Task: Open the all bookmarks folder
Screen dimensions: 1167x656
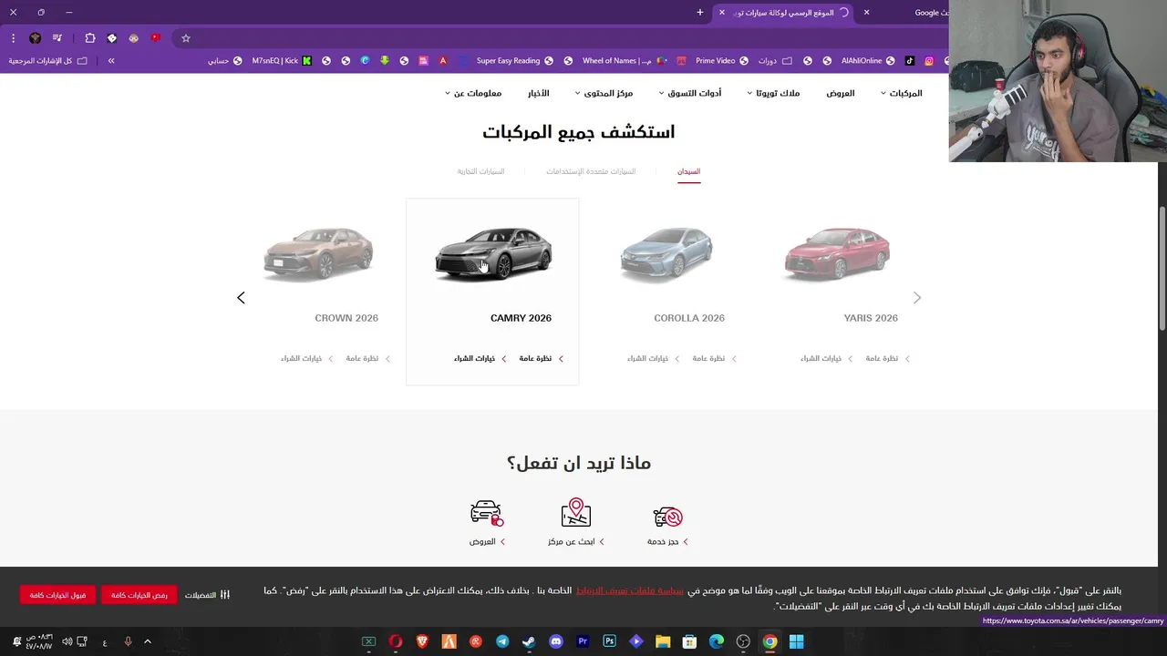Action: [x=48, y=61]
